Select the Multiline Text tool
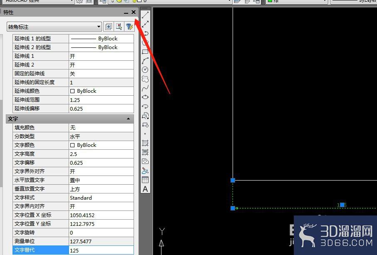377x255 pixels. click(x=145, y=189)
